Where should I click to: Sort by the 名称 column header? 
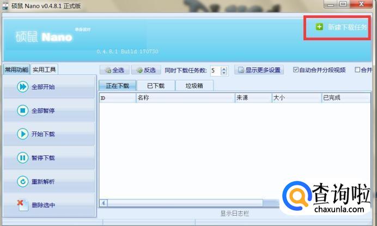185,98
